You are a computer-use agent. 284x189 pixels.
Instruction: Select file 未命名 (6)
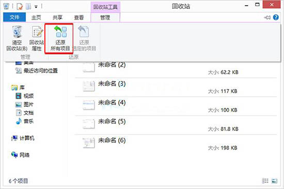(x=176, y=144)
